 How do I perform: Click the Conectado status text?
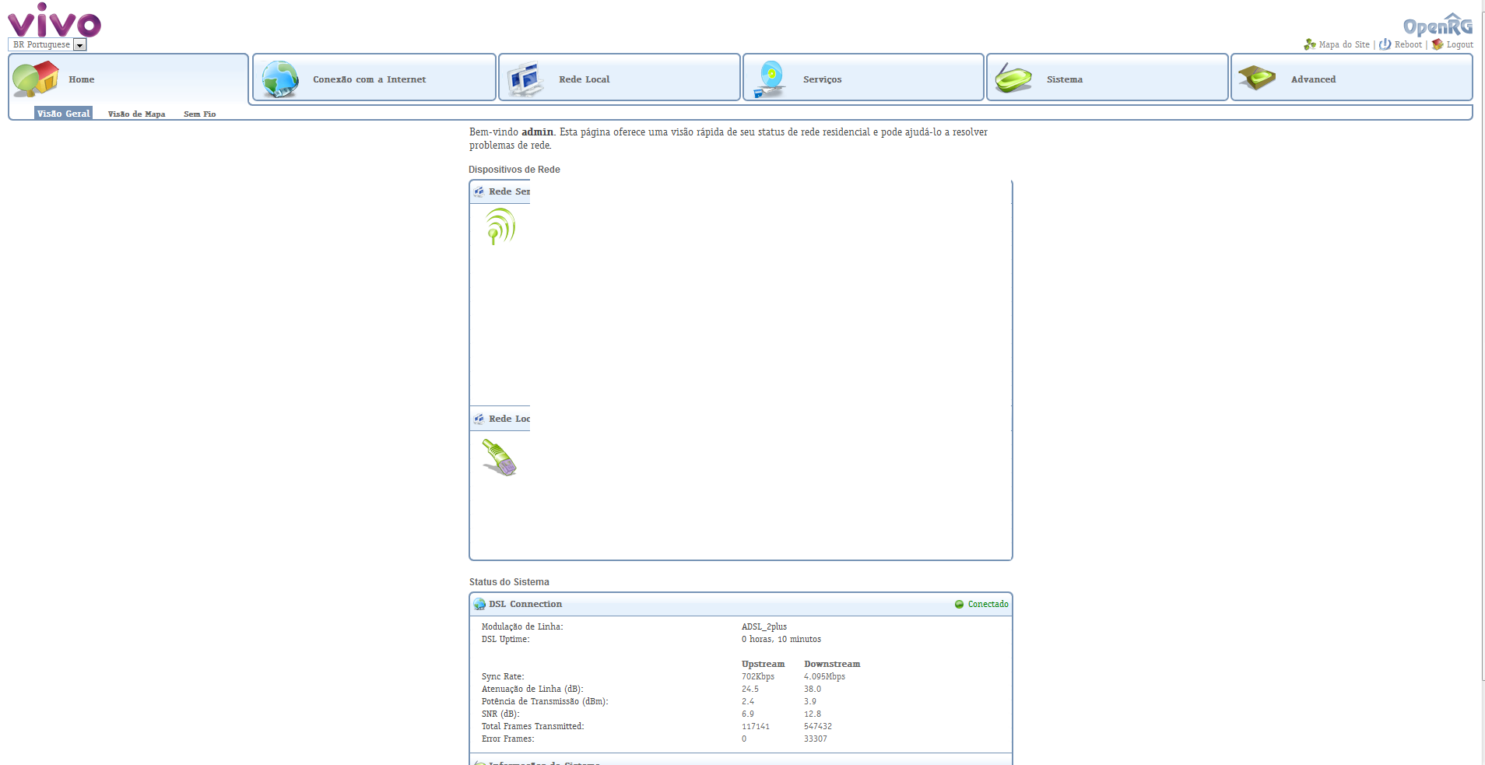click(x=988, y=605)
